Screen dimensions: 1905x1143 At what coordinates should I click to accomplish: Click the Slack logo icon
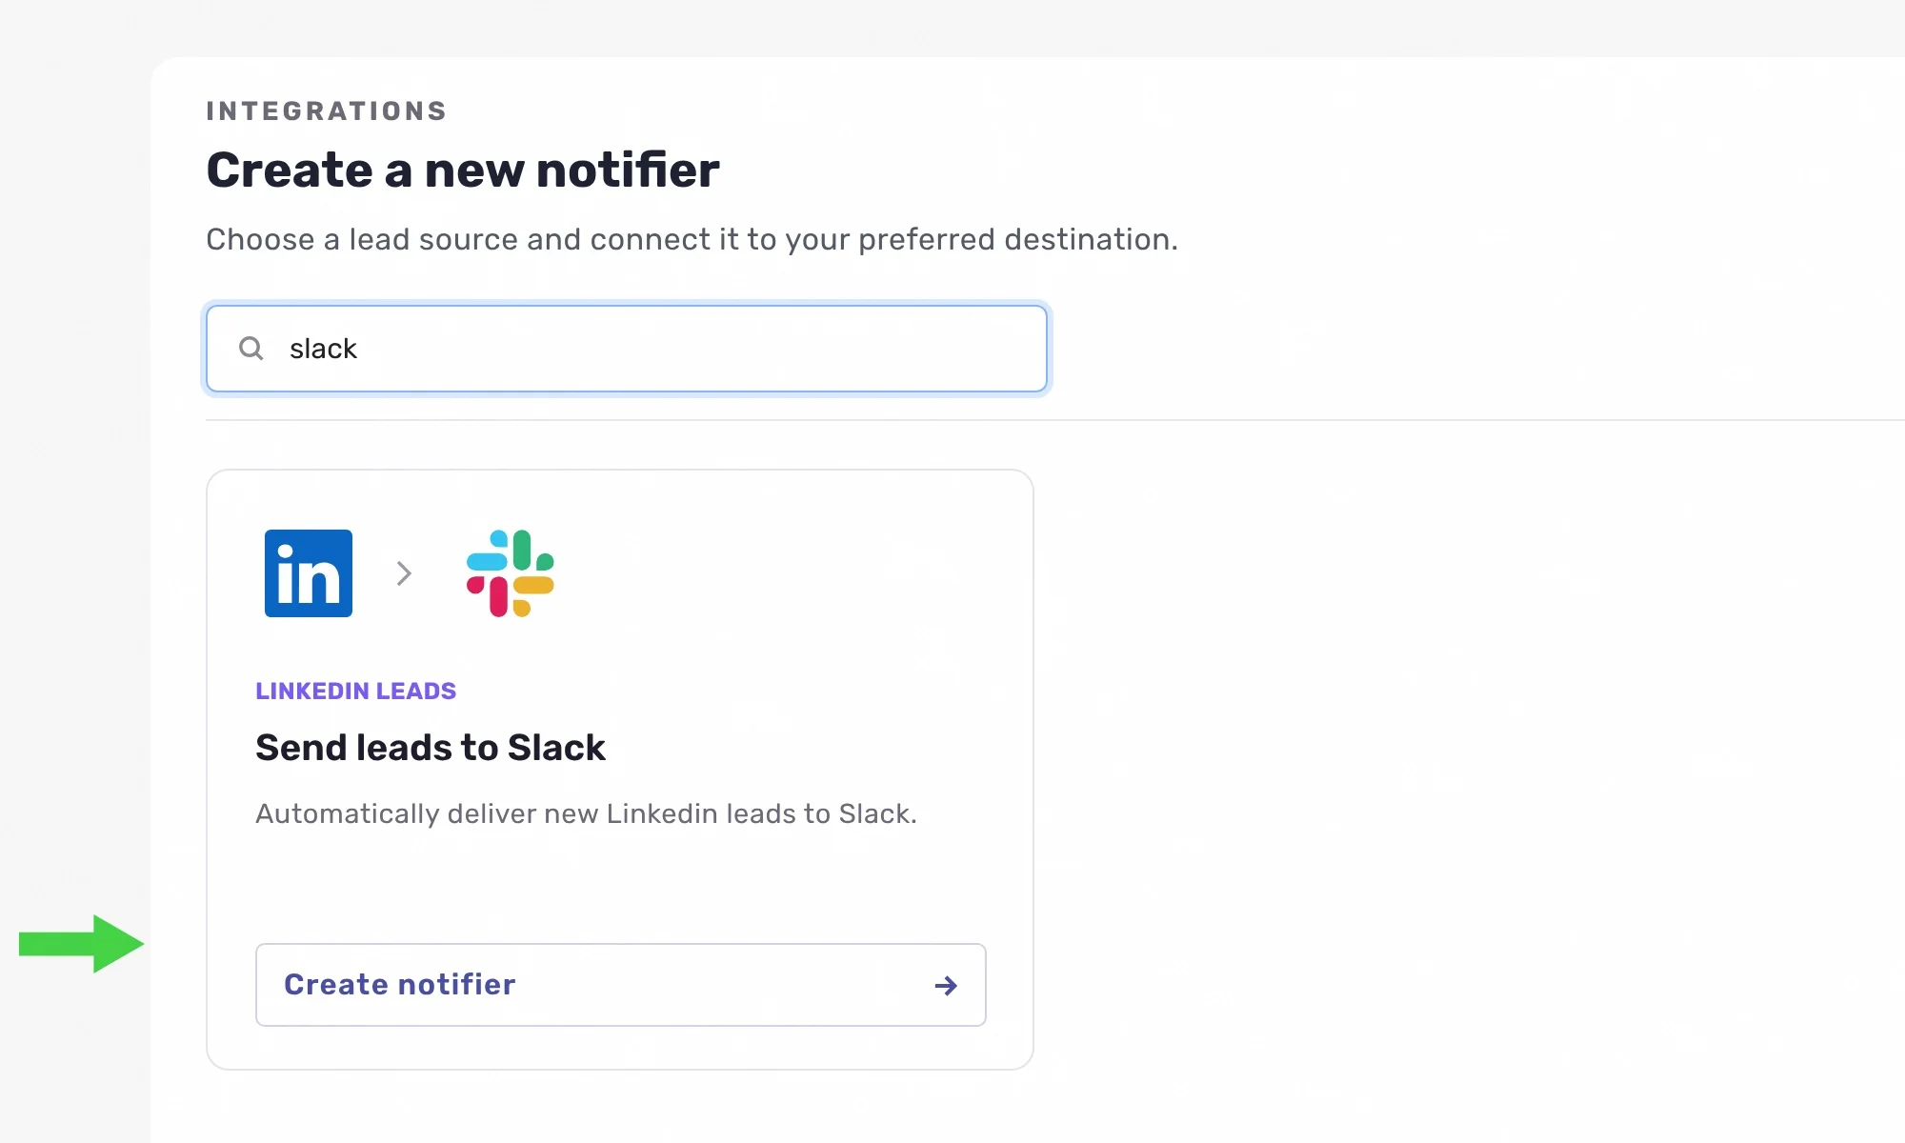click(511, 573)
